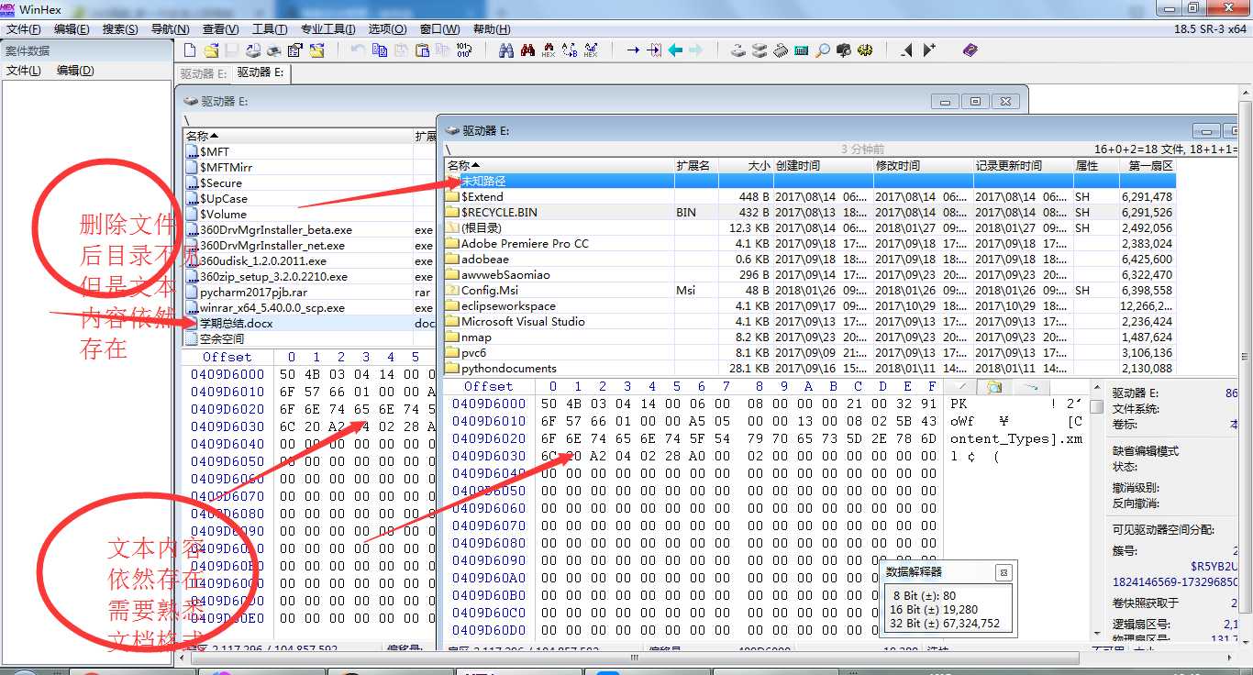The image size is (1253, 675).
Task: Select the Microsoft Visual Studio folder
Action: (522, 322)
